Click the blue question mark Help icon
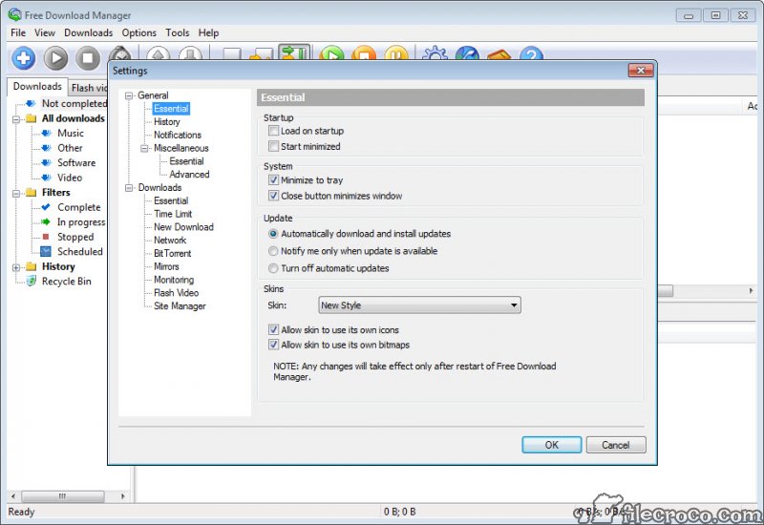This screenshot has height=525, width=764. tap(531, 52)
